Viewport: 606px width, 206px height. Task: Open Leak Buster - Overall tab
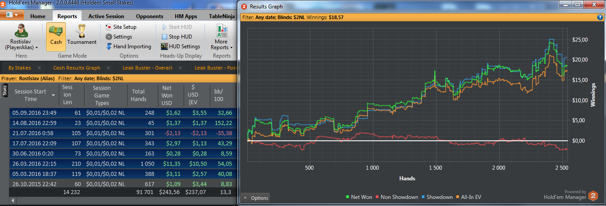click(x=147, y=68)
